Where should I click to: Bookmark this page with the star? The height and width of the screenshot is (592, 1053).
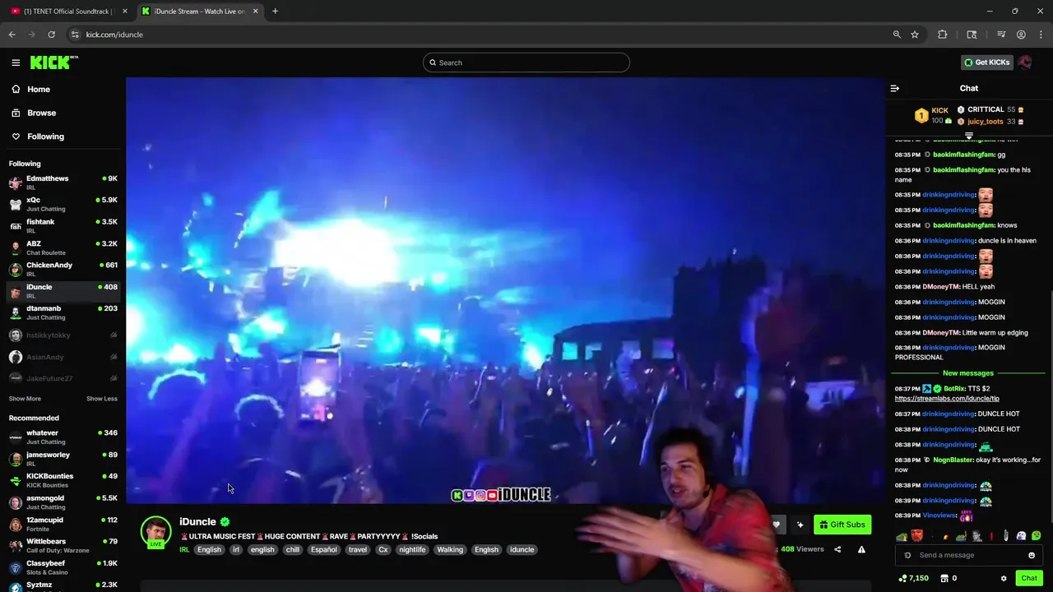[x=915, y=35]
